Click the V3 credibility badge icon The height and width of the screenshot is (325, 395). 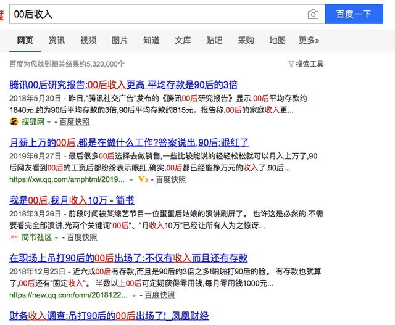click(143, 179)
